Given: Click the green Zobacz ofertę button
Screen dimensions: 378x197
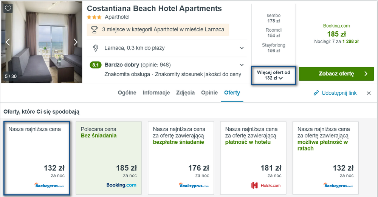Looking at the screenshot, I should 336,74.
